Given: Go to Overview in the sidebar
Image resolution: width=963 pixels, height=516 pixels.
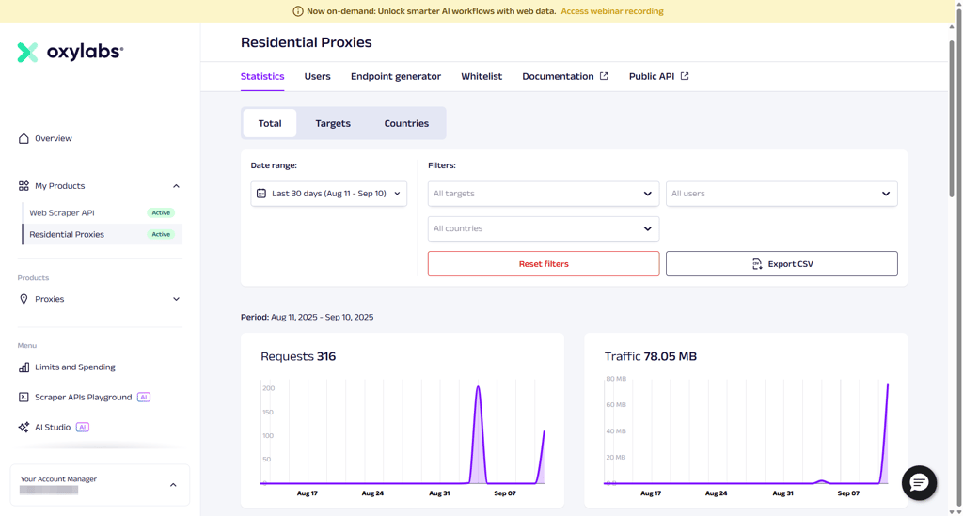Looking at the screenshot, I should [54, 138].
